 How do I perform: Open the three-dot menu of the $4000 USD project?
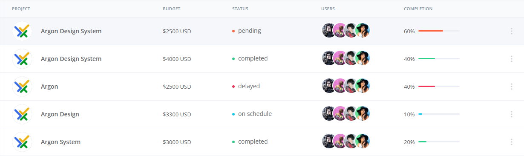(x=511, y=59)
